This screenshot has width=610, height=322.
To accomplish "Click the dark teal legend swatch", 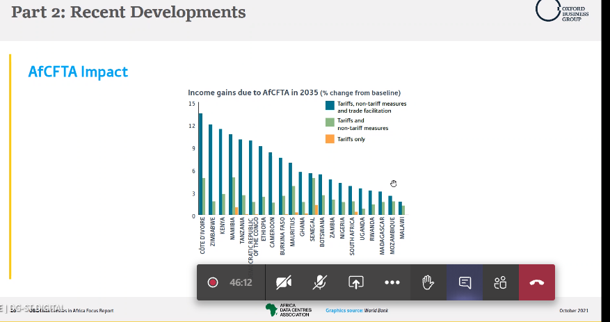I will [x=330, y=106].
